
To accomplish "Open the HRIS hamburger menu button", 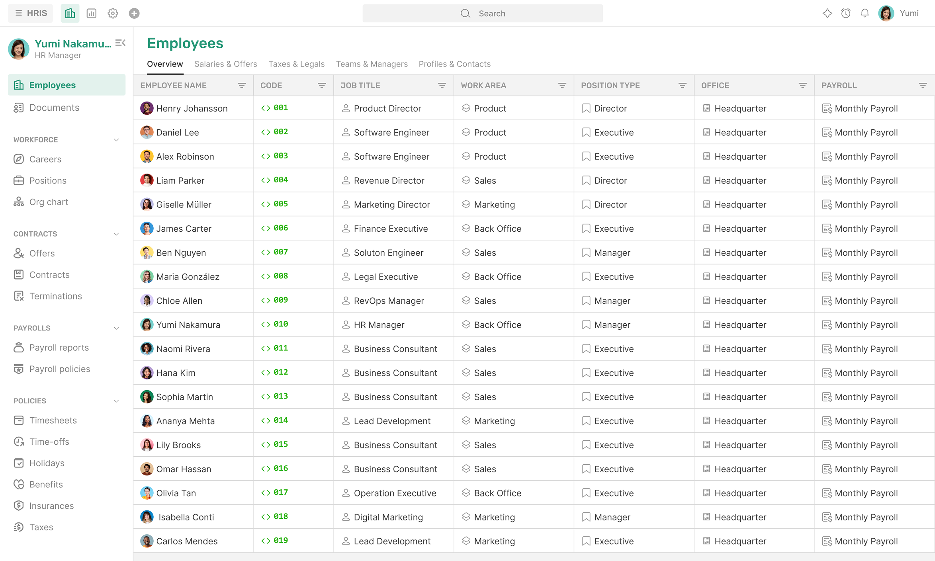I will [x=31, y=14].
